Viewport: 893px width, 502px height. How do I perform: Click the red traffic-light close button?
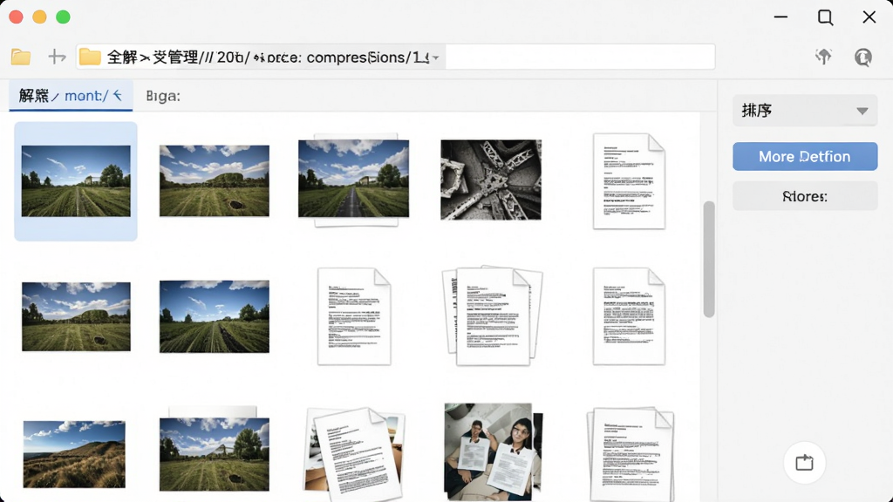tap(16, 17)
